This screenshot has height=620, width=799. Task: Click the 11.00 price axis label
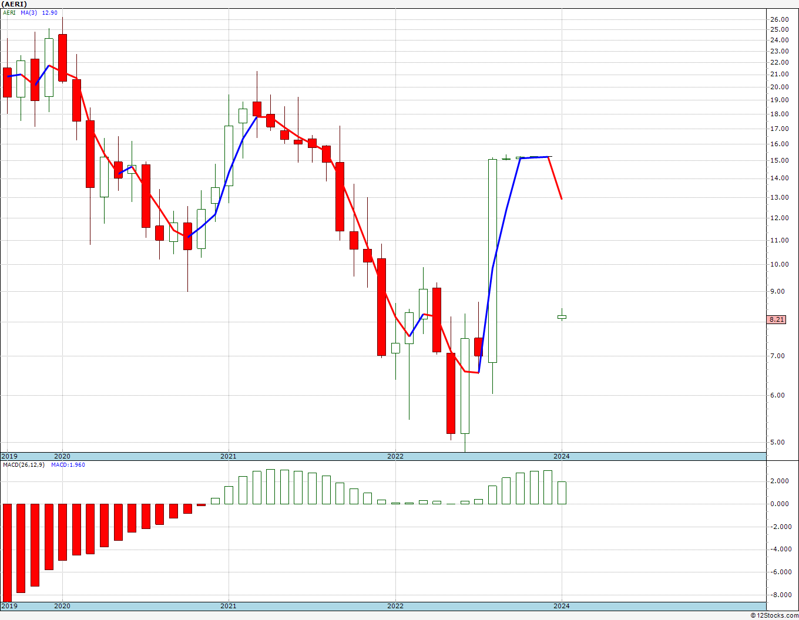780,240
